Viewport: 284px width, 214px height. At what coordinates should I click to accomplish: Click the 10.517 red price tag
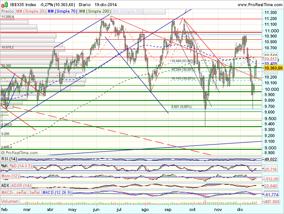pyautogui.click(x=270, y=59)
